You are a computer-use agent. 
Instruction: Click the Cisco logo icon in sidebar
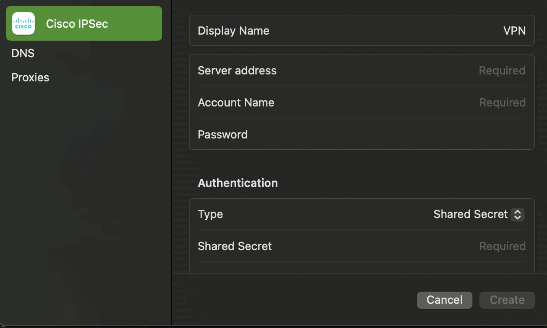[23, 23]
